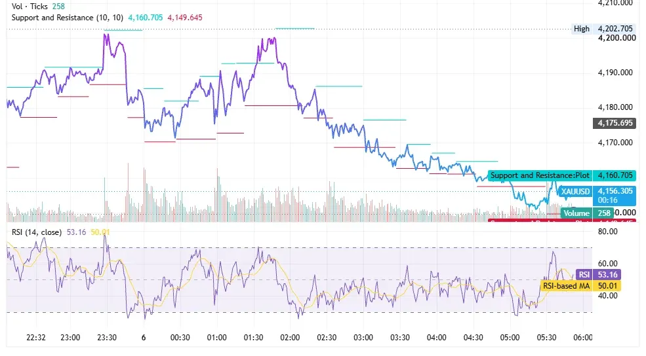Click the purple 53.16 RSI scale tag

click(x=607, y=275)
